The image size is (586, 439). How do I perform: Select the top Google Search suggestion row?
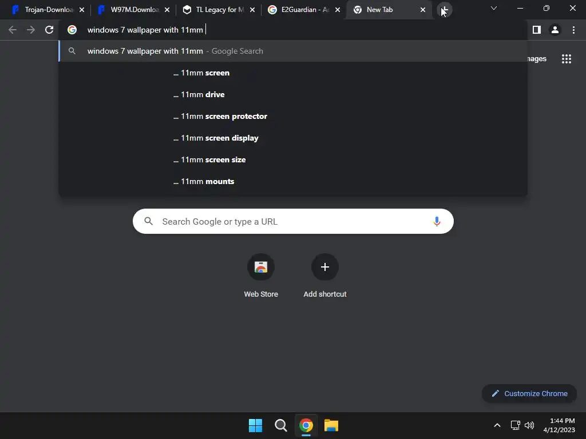pyautogui.click(x=293, y=51)
